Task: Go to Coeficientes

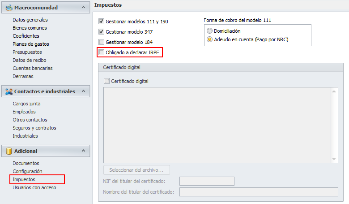Action: pos(26,36)
